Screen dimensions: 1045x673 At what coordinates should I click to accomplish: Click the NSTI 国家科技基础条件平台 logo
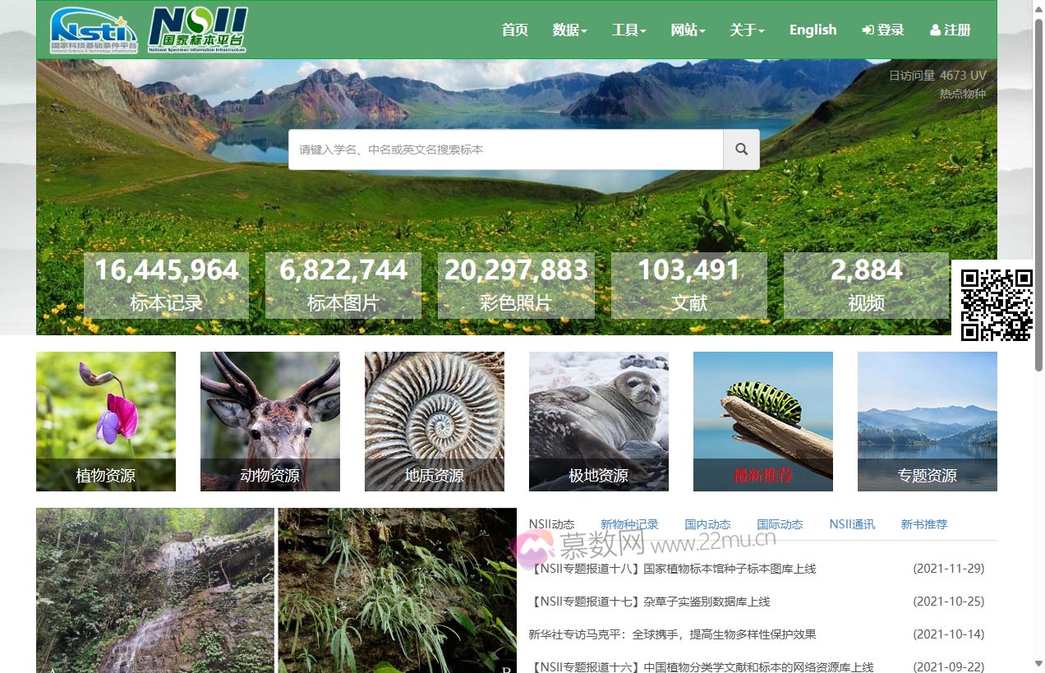92,30
